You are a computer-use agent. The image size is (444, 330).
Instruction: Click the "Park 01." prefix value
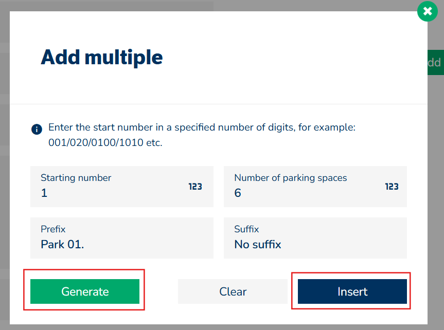[x=62, y=245]
